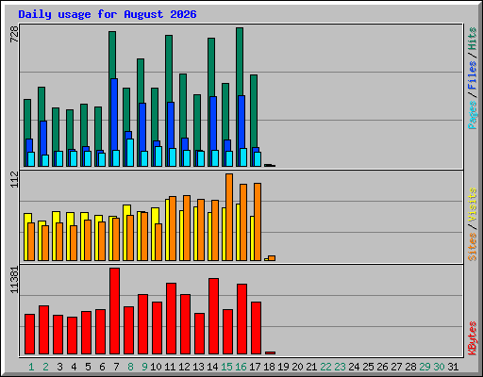The height and width of the screenshot is (377, 483).
Task: Click day label 21 on the x-axis
Action: (311, 367)
